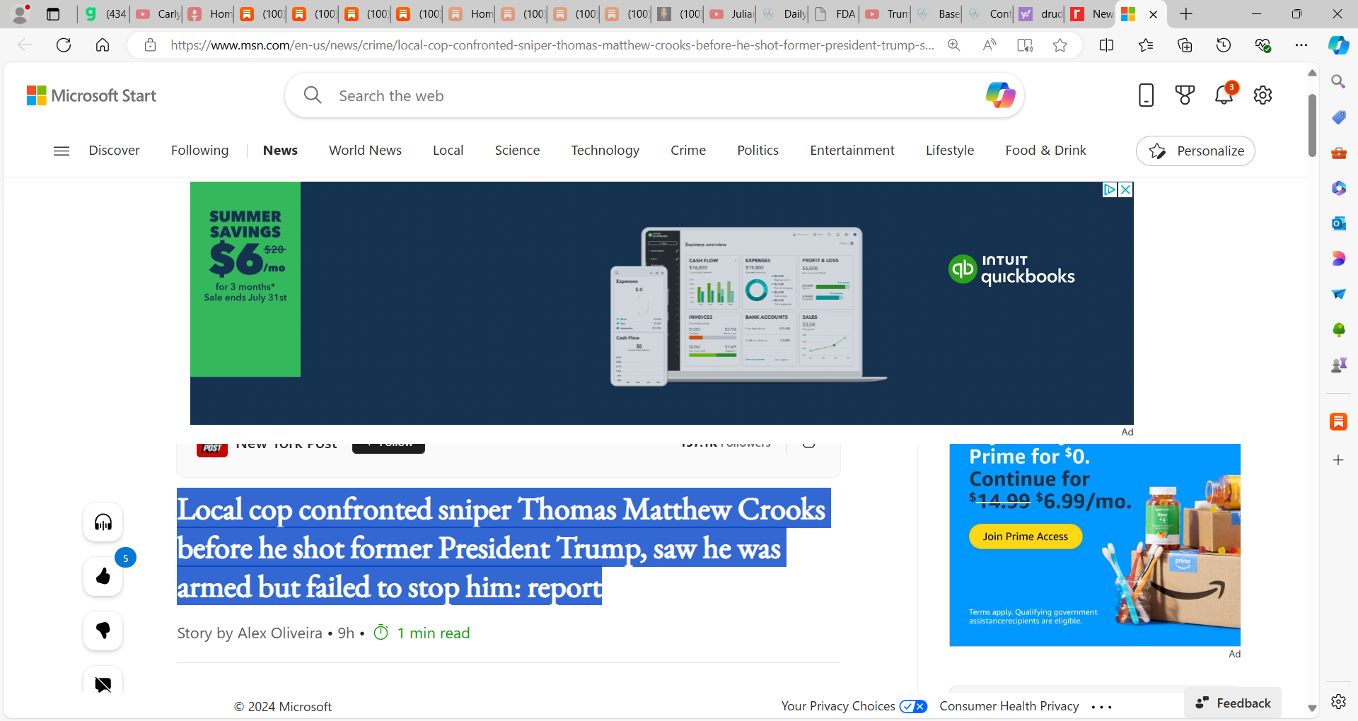Activate Read aloud icon in address bar

coord(990,45)
